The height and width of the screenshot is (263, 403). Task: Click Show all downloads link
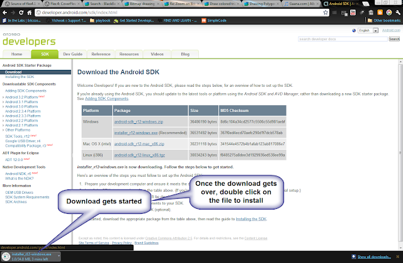(x=374, y=257)
